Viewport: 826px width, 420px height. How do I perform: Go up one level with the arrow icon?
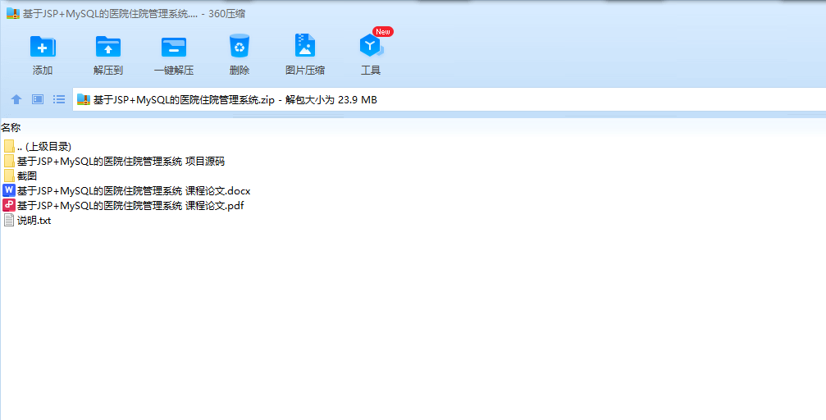click(x=16, y=99)
